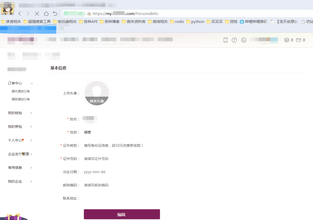Click the 出生日期 yyyy-mm-dd field
Image resolution: width=313 pixels, height=220 pixels.
coord(95,172)
